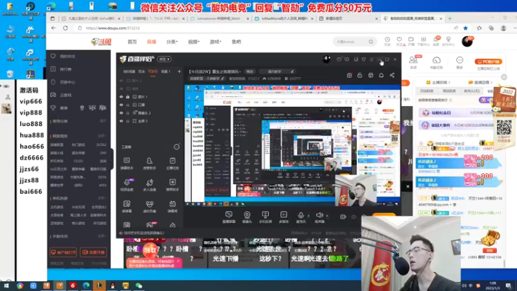Expand microphone settings arrow next to 麦克风

pyautogui.click(x=309, y=216)
